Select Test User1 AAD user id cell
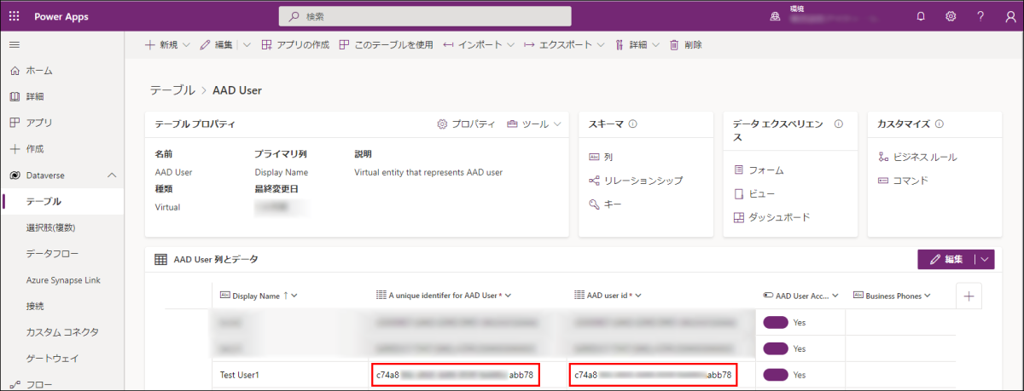This screenshot has width=1024, height=391. 653,375
